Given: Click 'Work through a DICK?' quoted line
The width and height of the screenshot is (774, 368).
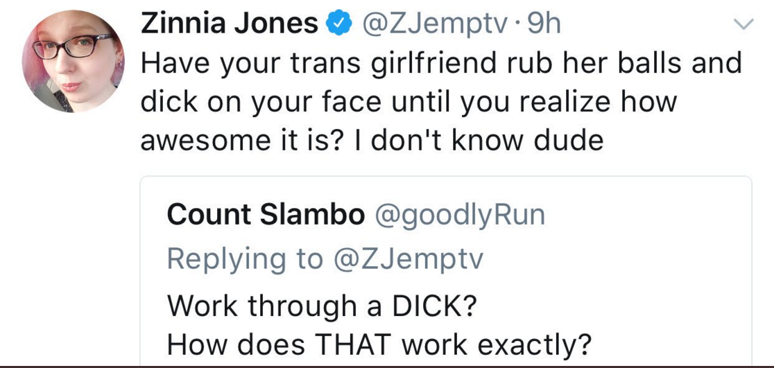Looking at the screenshot, I should tap(321, 306).
